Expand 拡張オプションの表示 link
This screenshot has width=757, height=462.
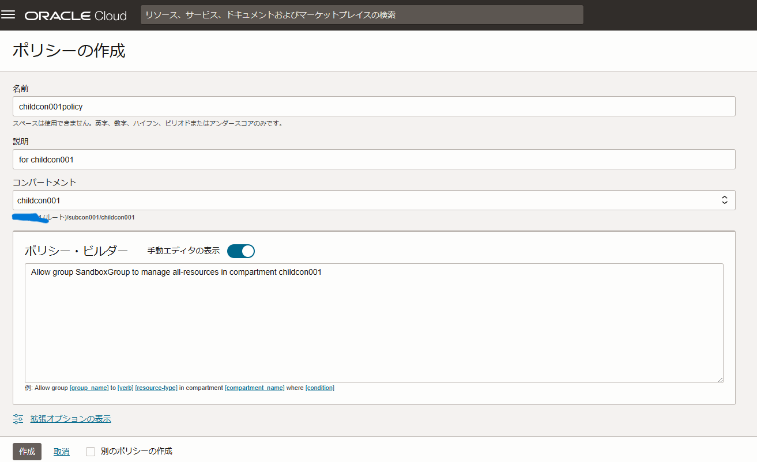(x=70, y=419)
